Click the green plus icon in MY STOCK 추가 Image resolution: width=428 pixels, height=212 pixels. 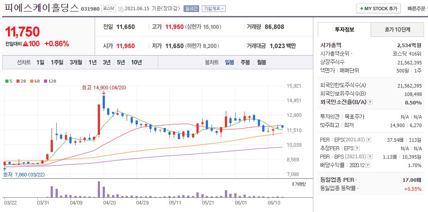click(x=362, y=9)
